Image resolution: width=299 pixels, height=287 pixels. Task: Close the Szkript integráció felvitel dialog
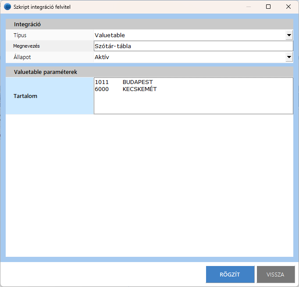(x=288, y=7)
